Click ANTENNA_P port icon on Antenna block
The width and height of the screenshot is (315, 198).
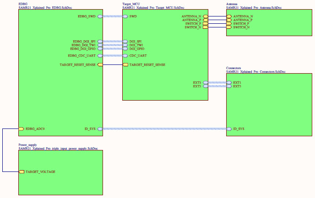click(x=229, y=20)
